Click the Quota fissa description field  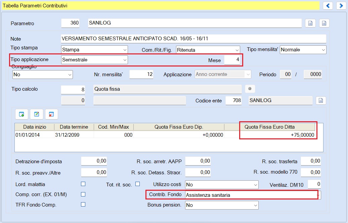click(x=168, y=89)
